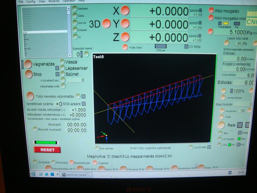257x193 pixels.
Task: Click the Eddigiek recent files button
Action: coord(75,30)
